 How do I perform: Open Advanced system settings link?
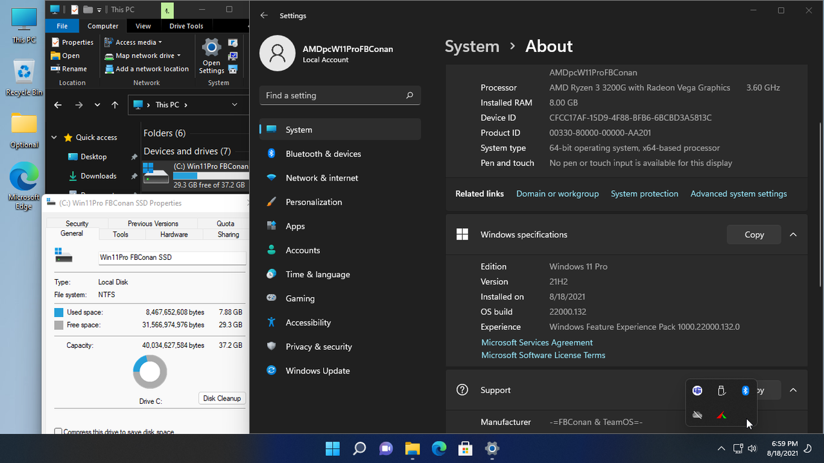[738, 194]
